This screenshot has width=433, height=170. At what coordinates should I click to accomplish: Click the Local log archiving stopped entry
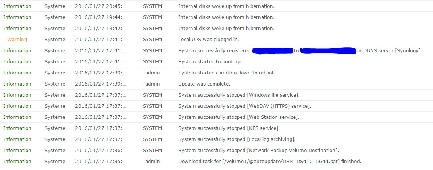(x=237, y=139)
